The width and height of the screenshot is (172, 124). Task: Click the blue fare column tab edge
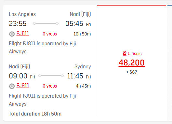click(170, 5)
